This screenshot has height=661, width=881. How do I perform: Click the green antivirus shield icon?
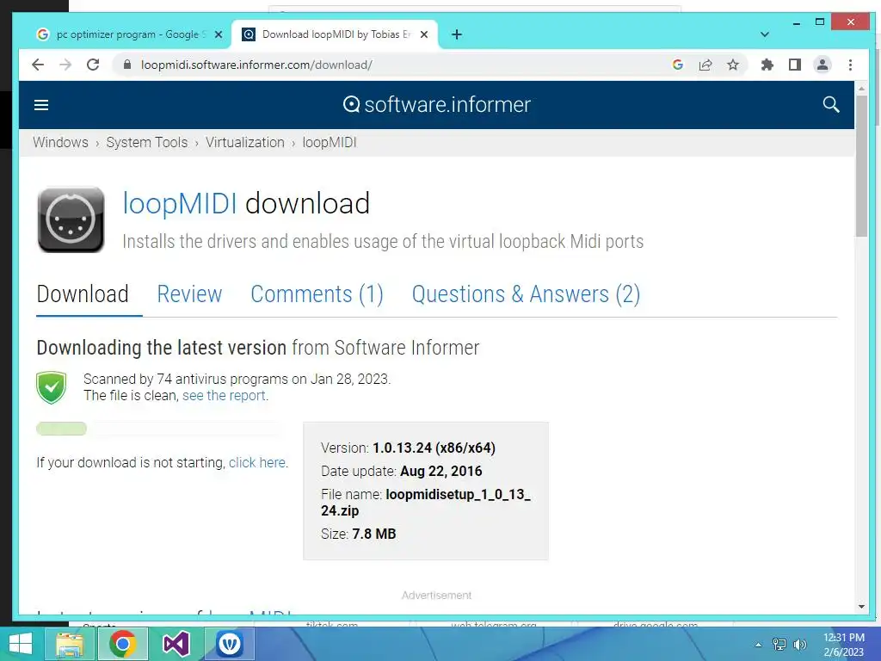coord(51,387)
